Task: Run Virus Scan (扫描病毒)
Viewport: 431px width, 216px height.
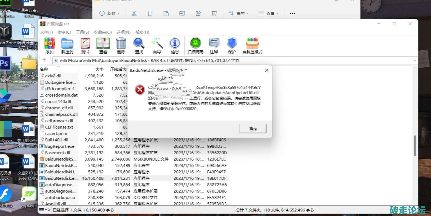Action: coord(195,45)
